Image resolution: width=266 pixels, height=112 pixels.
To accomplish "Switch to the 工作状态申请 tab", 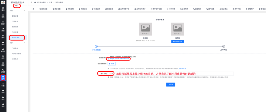I will click(x=124, y=9).
